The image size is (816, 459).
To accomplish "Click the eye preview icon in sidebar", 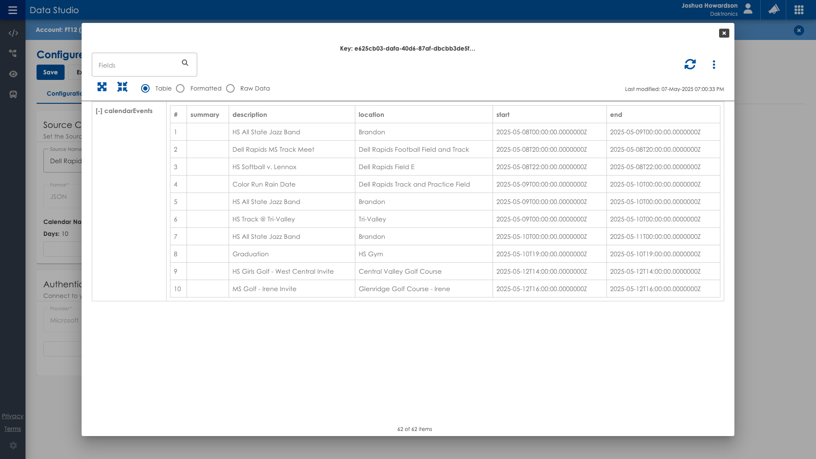I will pyautogui.click(x=13, y=74).
